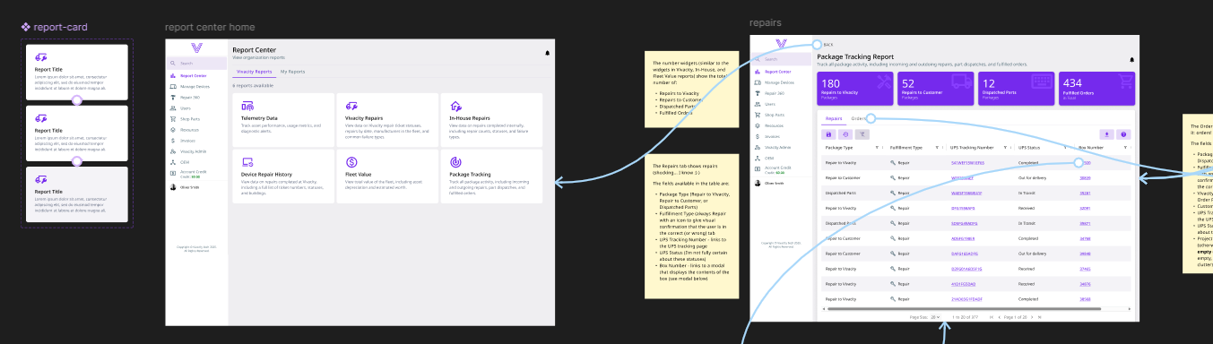Switch to the Vivacity Reports tab
This screenshot has width=1213, height=344.
point(254,71)
